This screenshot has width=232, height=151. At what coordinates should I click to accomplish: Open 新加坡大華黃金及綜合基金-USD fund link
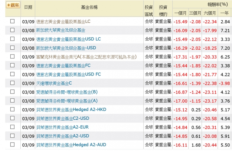tap(66, 48)
